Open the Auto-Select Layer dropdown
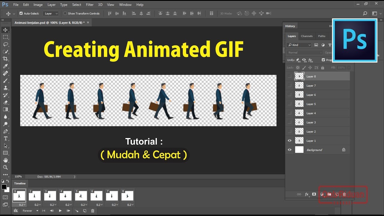Image resolution: width=384 pixels, height=216 pixels. click(51, 13)
